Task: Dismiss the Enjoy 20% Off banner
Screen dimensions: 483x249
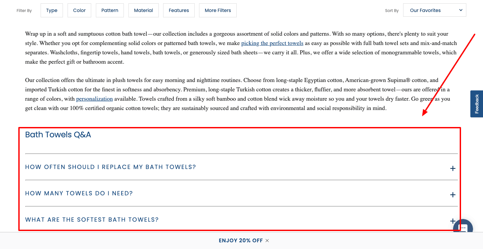Action: pyautogui.click(x=267, y=241)
